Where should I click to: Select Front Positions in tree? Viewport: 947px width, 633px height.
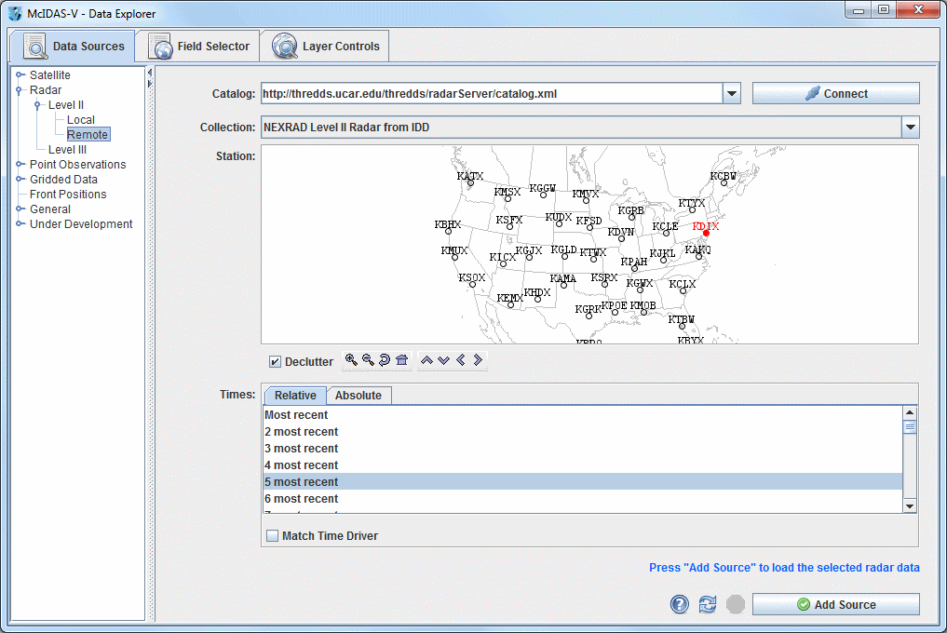[x=68, y=195]
